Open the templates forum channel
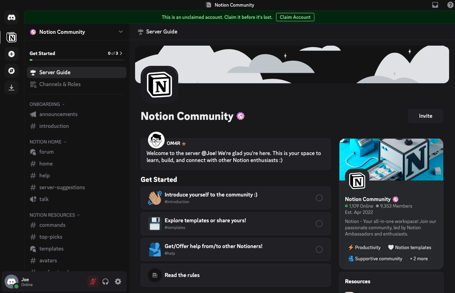455x293 pixels. coord(77,249)
